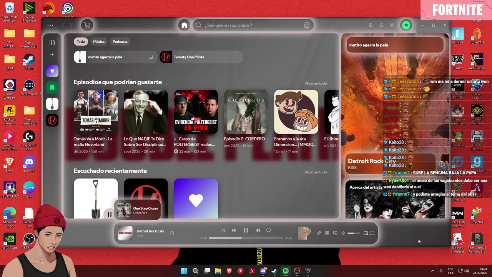Open the Browse icon inside the search bar

[306, 25]
